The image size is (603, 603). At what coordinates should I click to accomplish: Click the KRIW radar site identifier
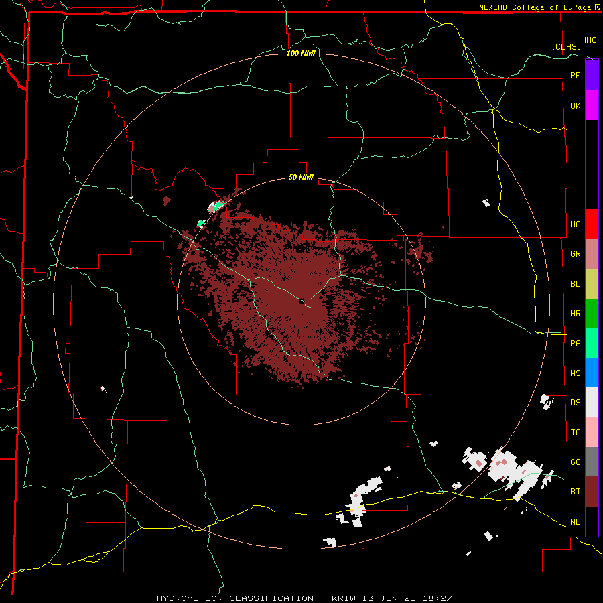point(343,598)
